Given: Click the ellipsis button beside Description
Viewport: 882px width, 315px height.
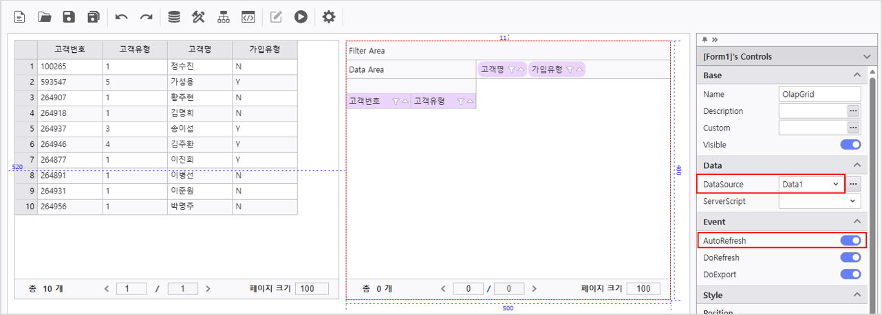Looking at the screenshot, I should pyautogui.click(x=854, y=110).
